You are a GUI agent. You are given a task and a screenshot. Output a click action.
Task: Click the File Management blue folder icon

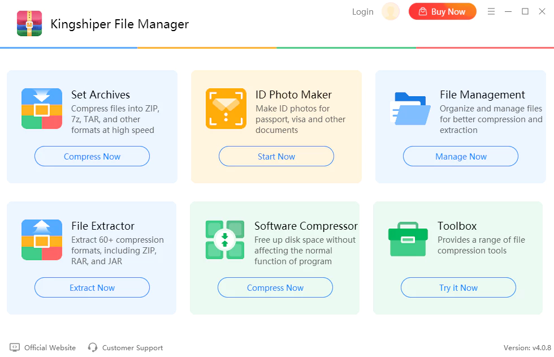click(x=410, y=109)
